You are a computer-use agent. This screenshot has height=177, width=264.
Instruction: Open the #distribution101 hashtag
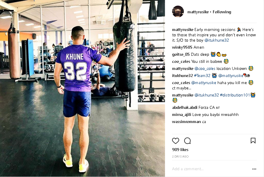pos(235,95)
